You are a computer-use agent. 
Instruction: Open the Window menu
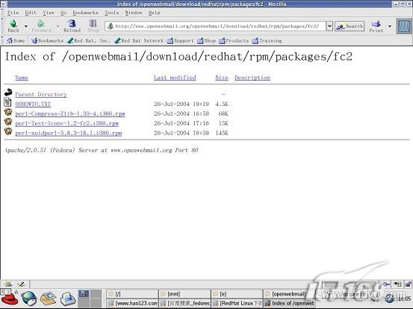click(x=134, y=13)
